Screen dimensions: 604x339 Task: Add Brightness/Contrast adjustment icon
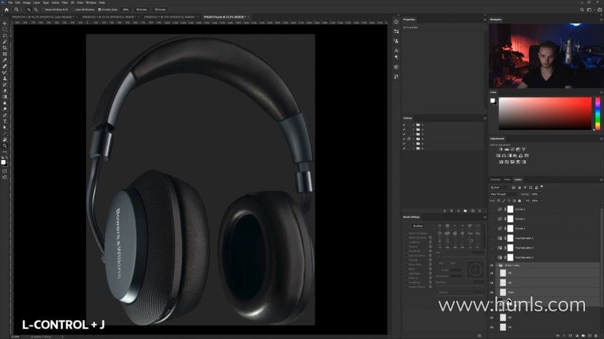pyautogui.click(x=501, y=149)
